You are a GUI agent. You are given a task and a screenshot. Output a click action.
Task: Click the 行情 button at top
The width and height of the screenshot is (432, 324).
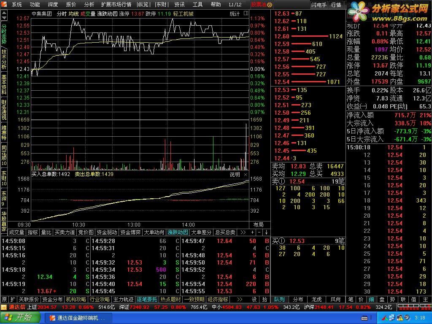coord(336,5)
